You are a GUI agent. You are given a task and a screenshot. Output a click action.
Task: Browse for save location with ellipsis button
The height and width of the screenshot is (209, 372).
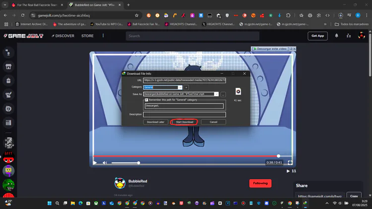[x=223, y=95]
